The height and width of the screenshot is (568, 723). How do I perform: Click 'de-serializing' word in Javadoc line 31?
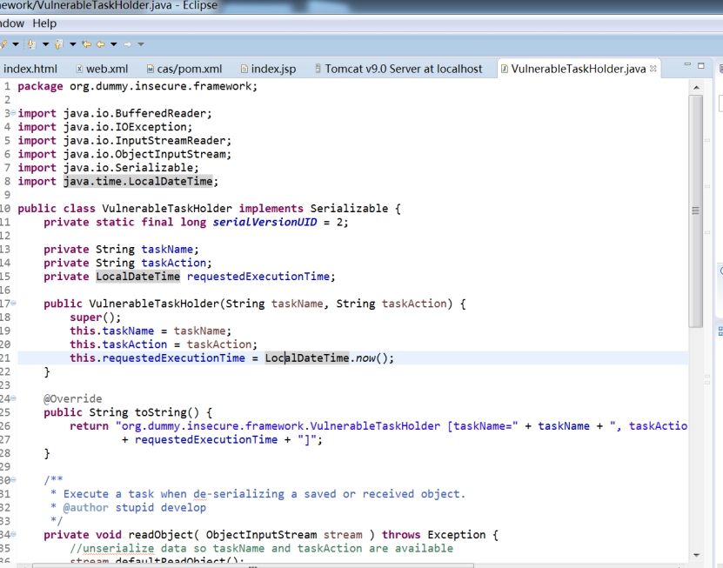pyautogui.click(x=239, y=494)
